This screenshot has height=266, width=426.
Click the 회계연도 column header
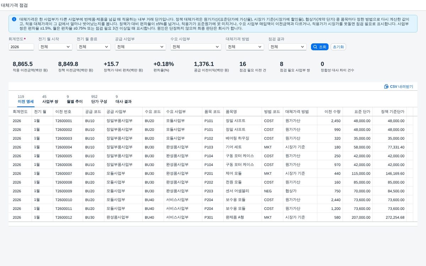[x=20, y=111]
